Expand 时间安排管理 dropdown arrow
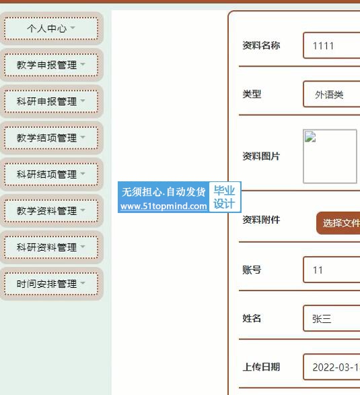 [83, 283]
